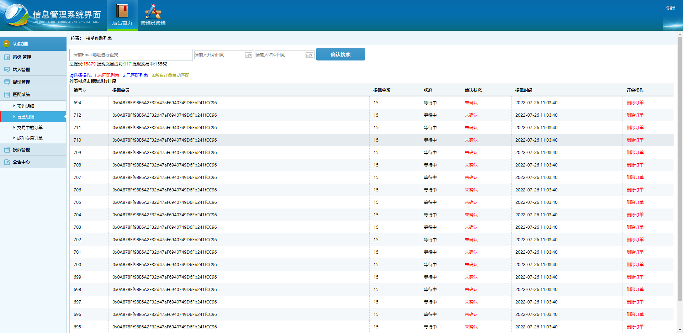
Task: Select 预约明细 in the sidebar
Action: 26,106
